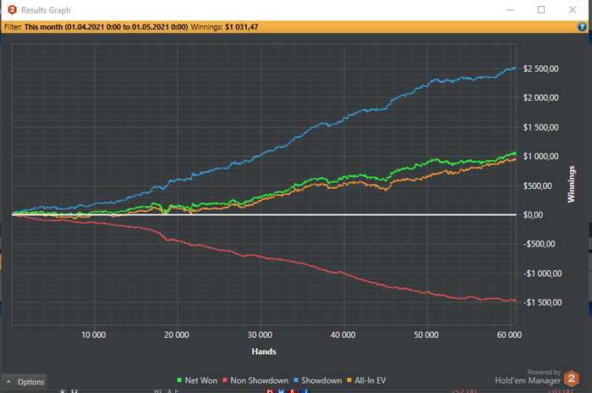Click the '$2 500,00' axis label
Image resolution: width=592 pixels, height=393 pixels.
point(540,69)
